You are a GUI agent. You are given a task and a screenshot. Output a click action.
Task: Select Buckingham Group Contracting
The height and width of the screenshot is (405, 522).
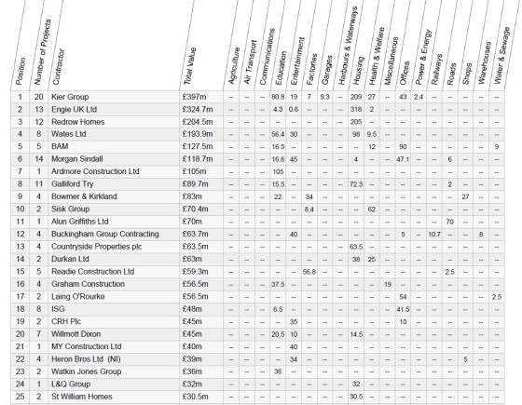[105, 234]
